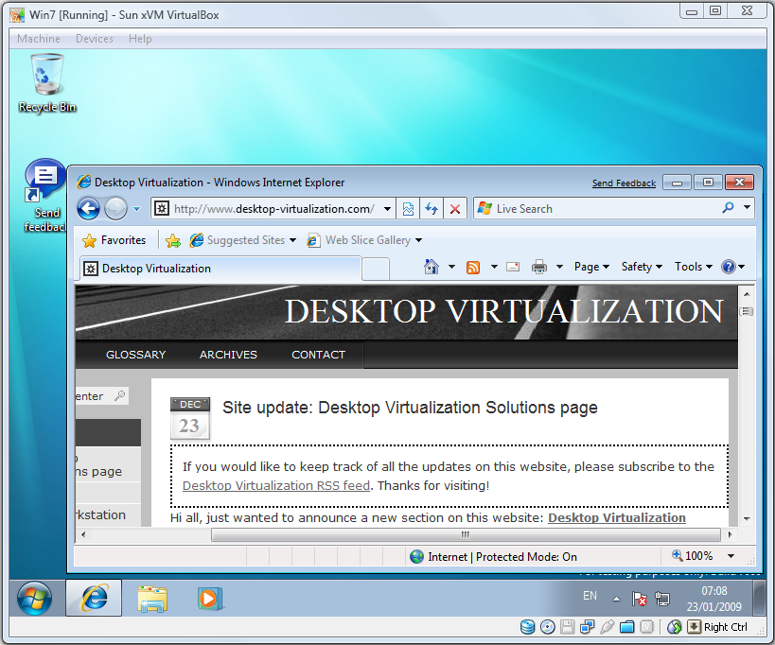Image resolution: width=775 pixels, height=645 pixels.
Task: Click the Send feedback desktop shortcut
Action: click(45, 196)
